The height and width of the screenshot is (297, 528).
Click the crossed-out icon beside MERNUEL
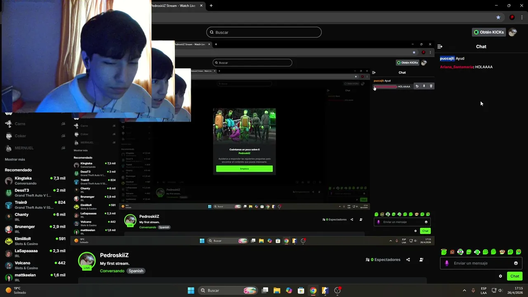click(63, 148)
